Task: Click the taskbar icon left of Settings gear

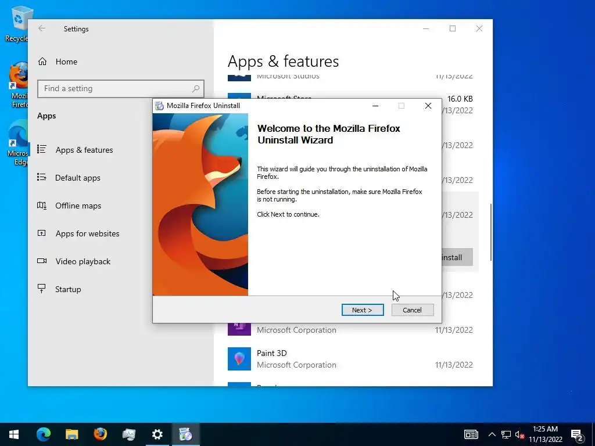Action: [128, 434]
